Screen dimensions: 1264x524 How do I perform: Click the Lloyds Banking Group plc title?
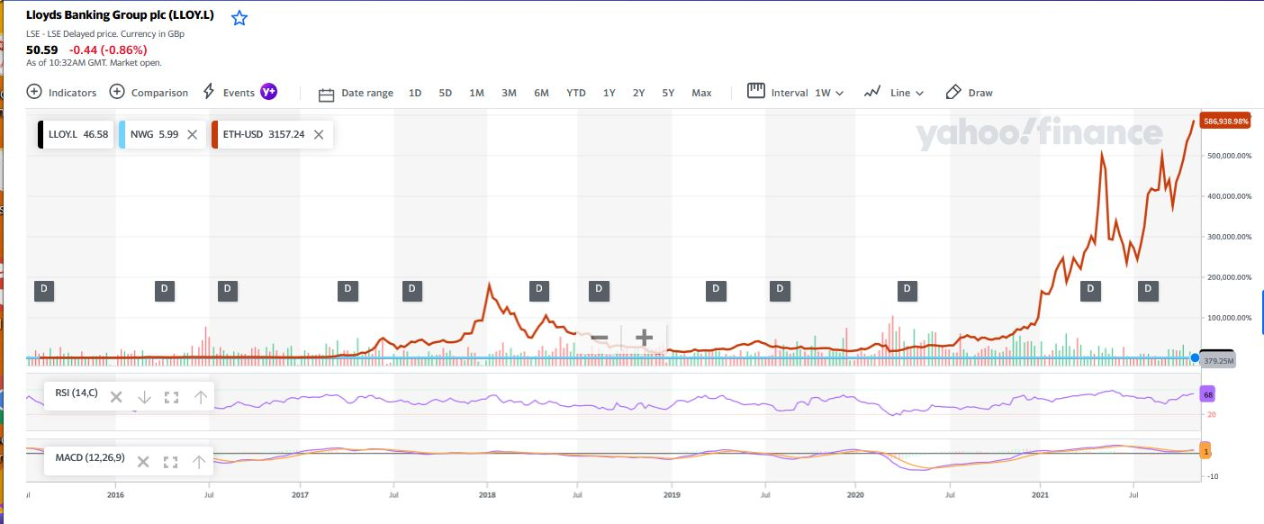(x=120, y=14)
